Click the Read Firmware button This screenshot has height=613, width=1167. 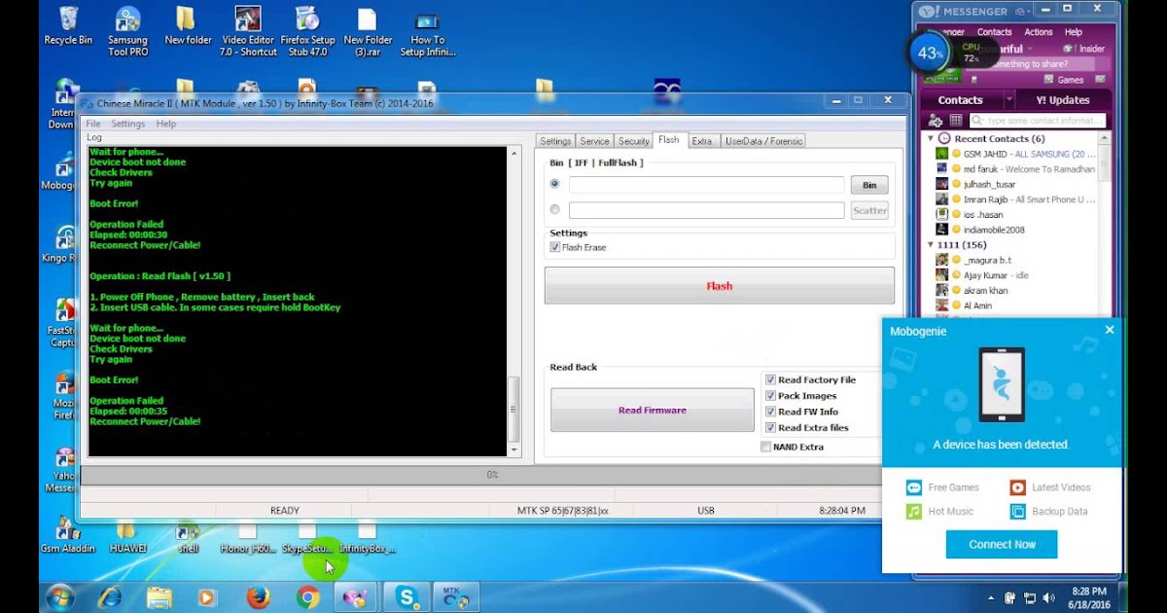653,410
